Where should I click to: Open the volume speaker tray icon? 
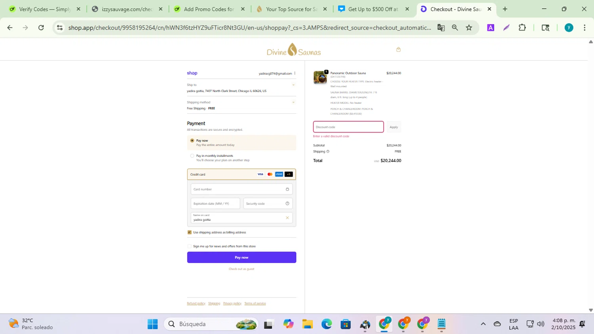click(541, 324)
